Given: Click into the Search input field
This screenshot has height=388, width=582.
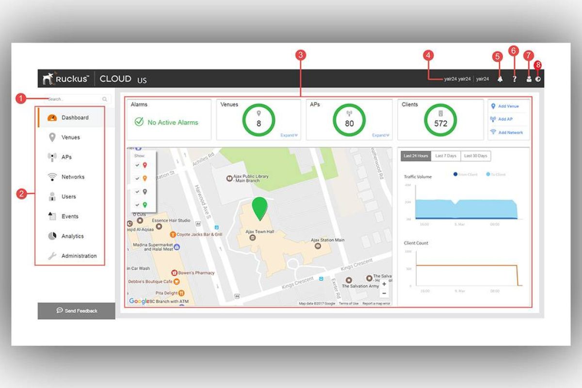Looking at the screenshot, I should coord(73,99).
